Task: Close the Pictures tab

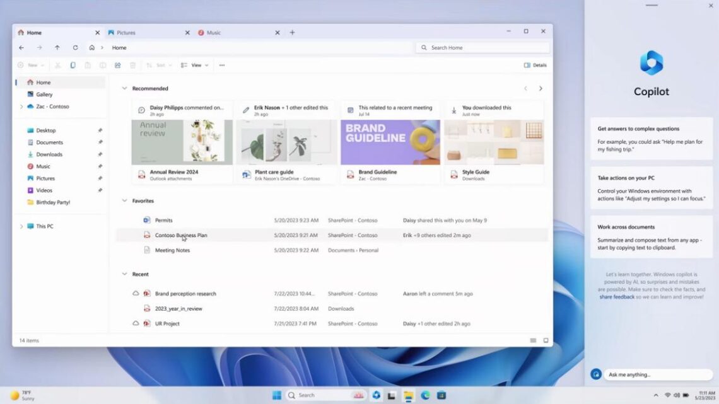Action: [x=187, y=33]
